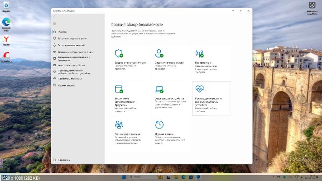Open the account protection person card
This screenshot has height=181, width=322.
tap(170, 62)
